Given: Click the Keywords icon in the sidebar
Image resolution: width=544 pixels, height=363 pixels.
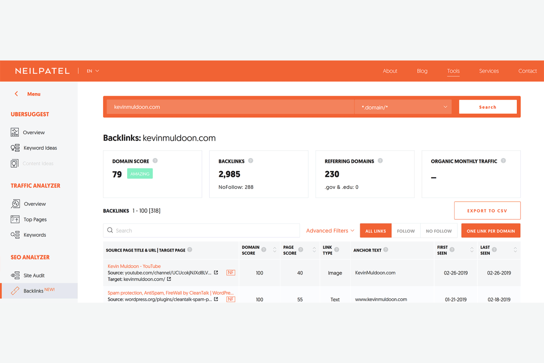Looking at the screenshot, I should 15,235.
